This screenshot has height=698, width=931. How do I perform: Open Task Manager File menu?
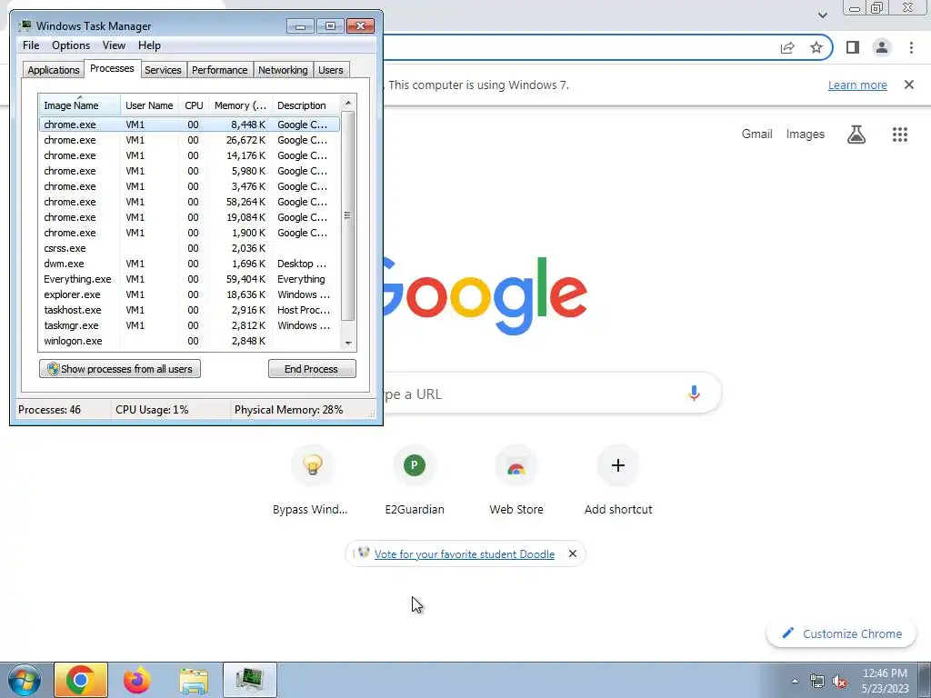pyautogui.click(x=31, y=45)
